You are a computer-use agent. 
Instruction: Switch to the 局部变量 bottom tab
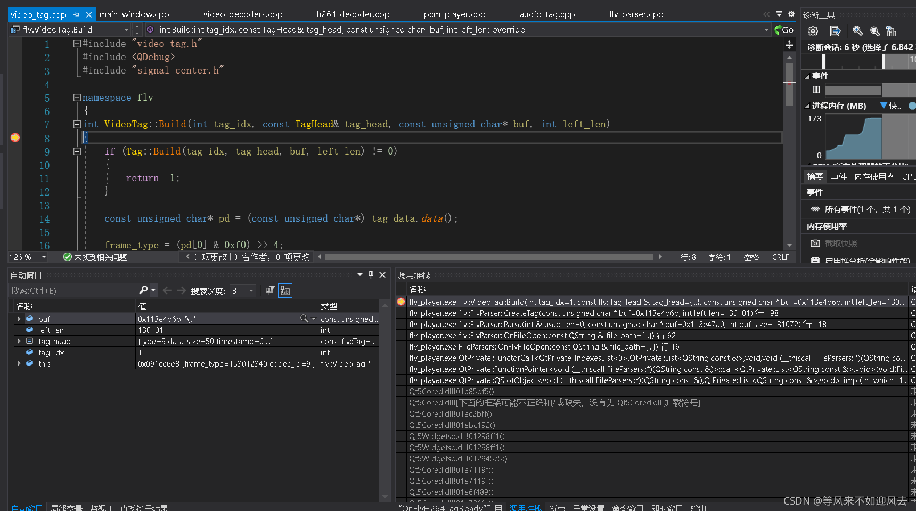pos(67,507)
